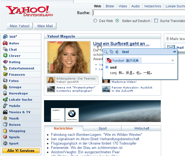The image size is (185, 156).
Task: Select the Video search tab
Action: [x=123, y=6]
